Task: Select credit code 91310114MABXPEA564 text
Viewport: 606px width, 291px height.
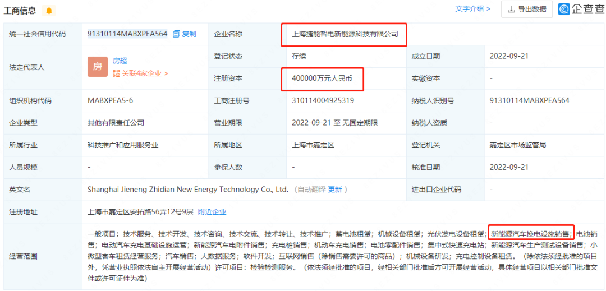Action: (x=127, y=34)
